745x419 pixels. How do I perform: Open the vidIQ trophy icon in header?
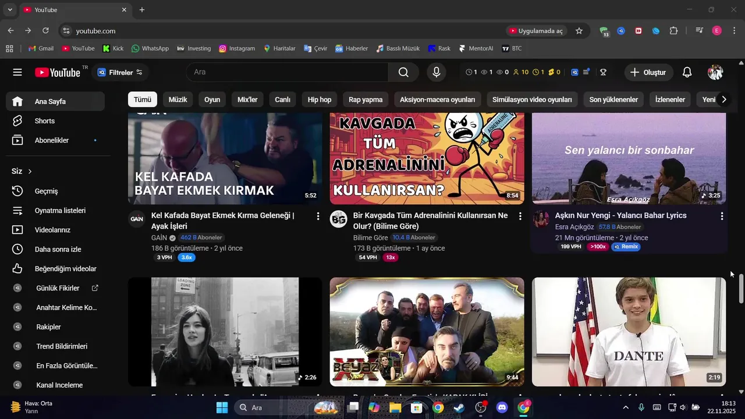604,72
